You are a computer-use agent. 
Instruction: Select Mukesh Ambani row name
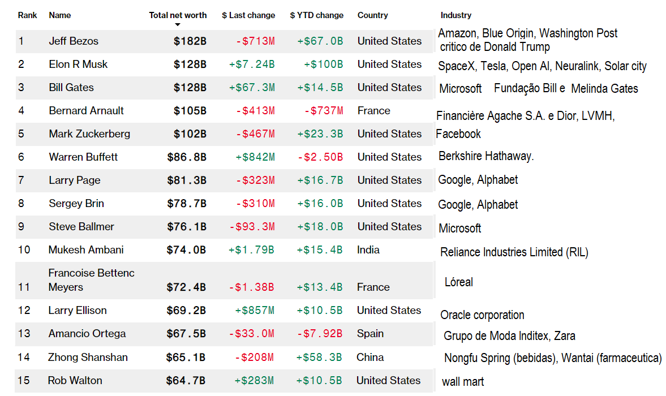point(85,250)
